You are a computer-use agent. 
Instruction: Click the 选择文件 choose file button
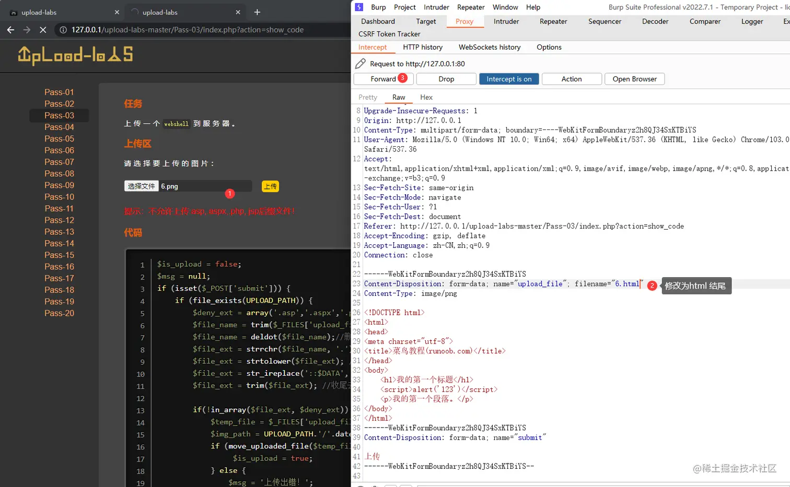pos(142,186)
